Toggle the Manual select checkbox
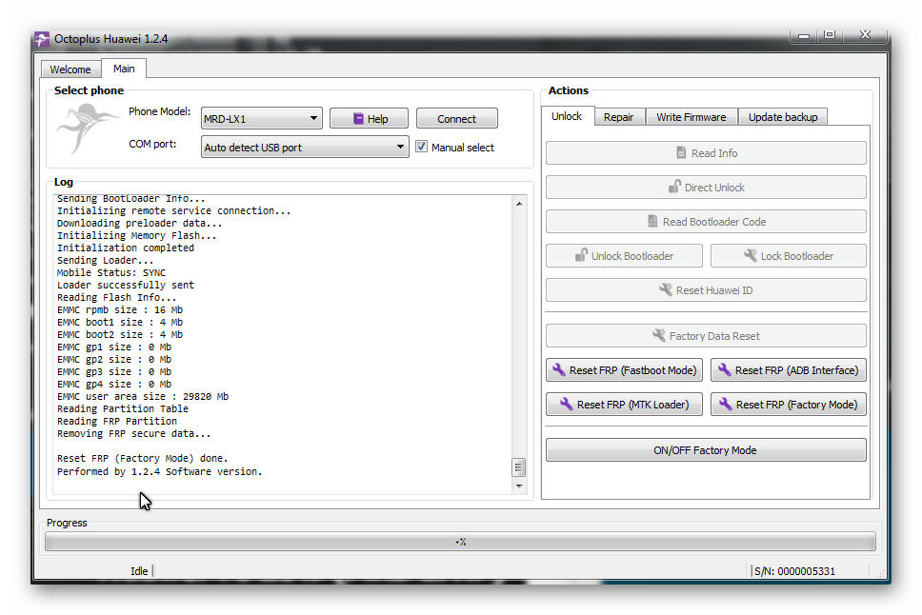 coord(422,147)
